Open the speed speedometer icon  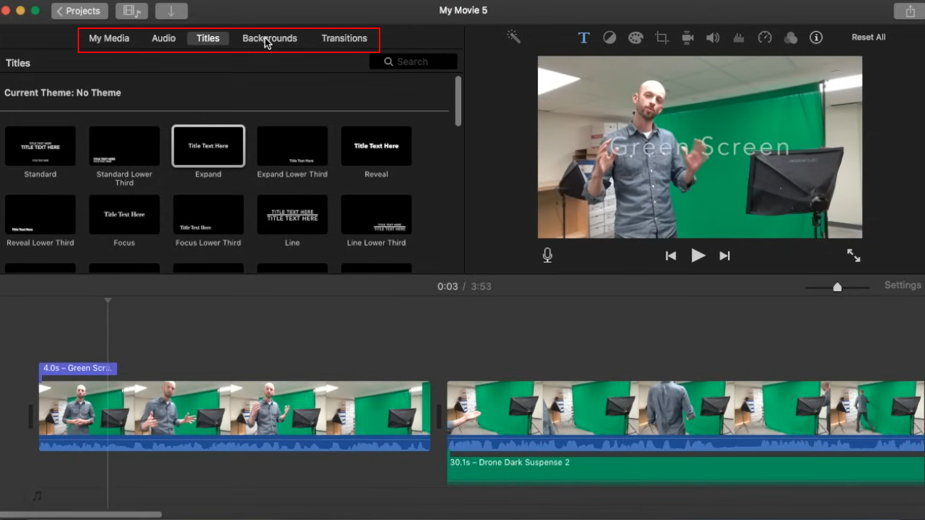point(764,38)
